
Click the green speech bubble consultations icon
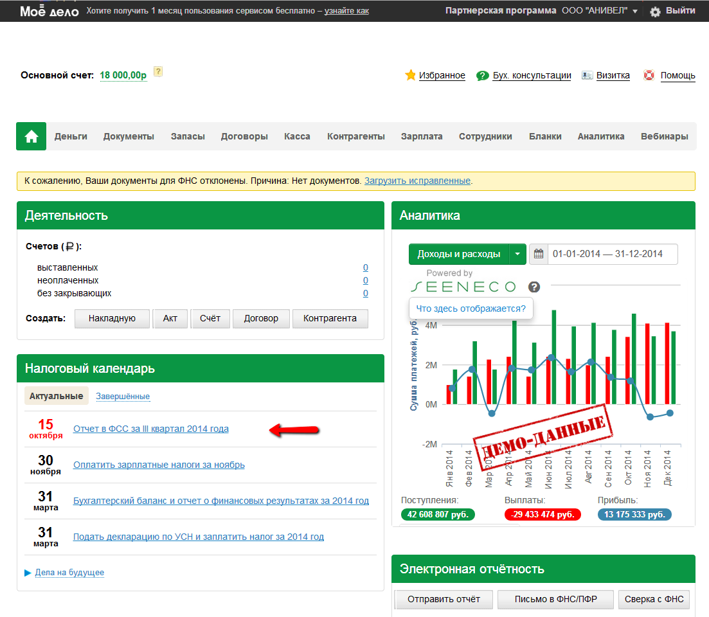point(482,76)
